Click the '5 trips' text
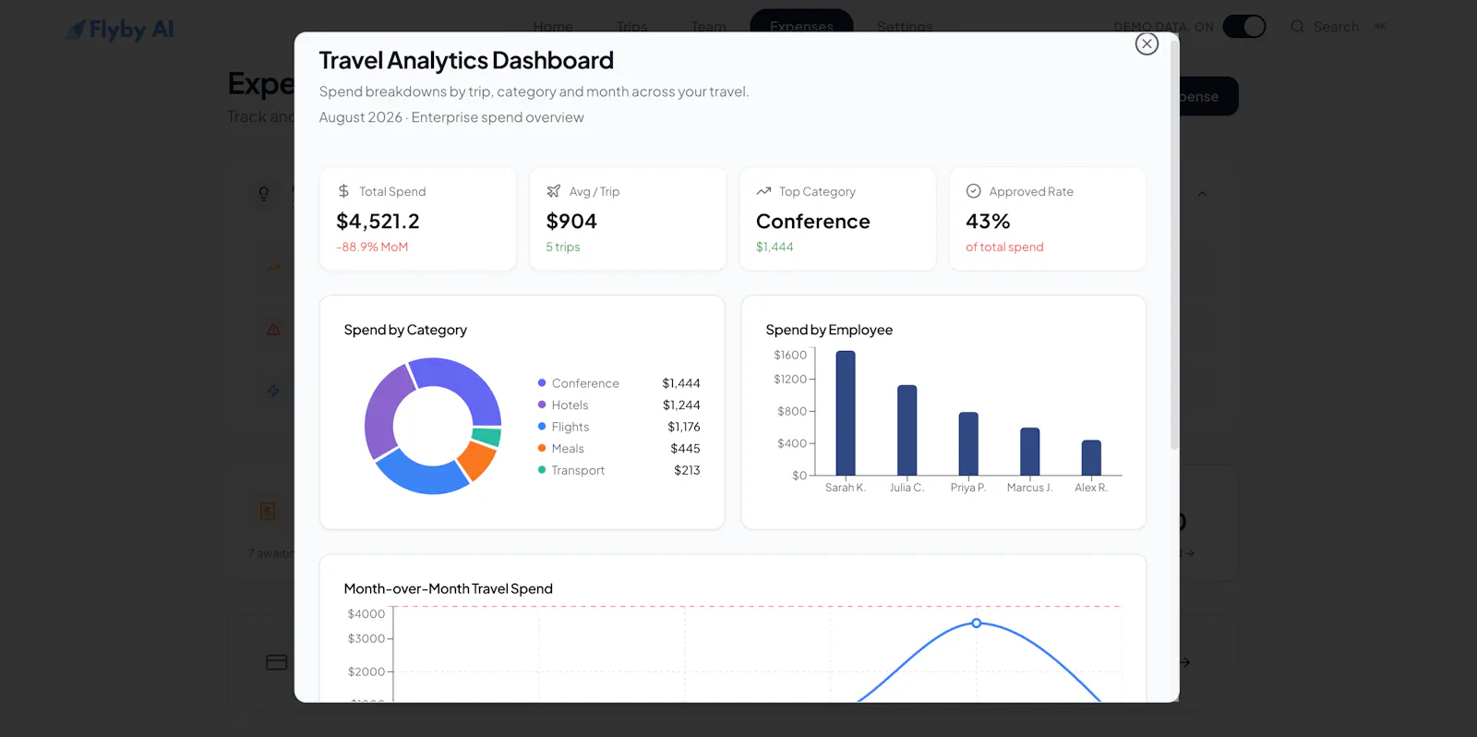This screenshot has width=1477, height=737. pos(563,247)
